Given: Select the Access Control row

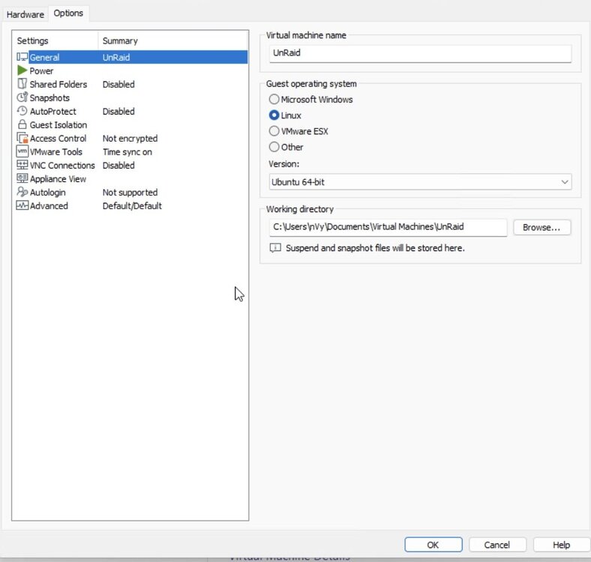Looking at the screenshot, I should (x=131, y=138).
